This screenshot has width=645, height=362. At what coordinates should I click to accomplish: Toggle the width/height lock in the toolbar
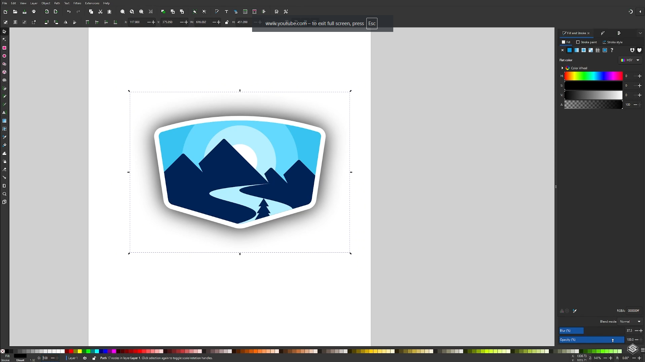[227, 22]
